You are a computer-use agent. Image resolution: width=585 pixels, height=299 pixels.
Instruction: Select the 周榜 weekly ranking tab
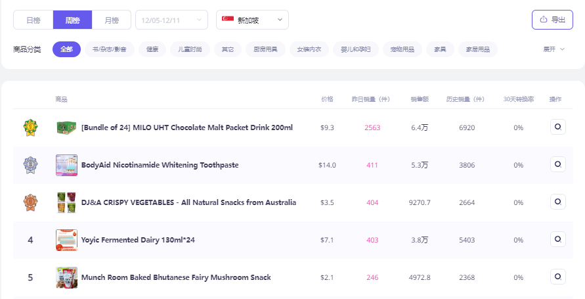coord(72,20)
